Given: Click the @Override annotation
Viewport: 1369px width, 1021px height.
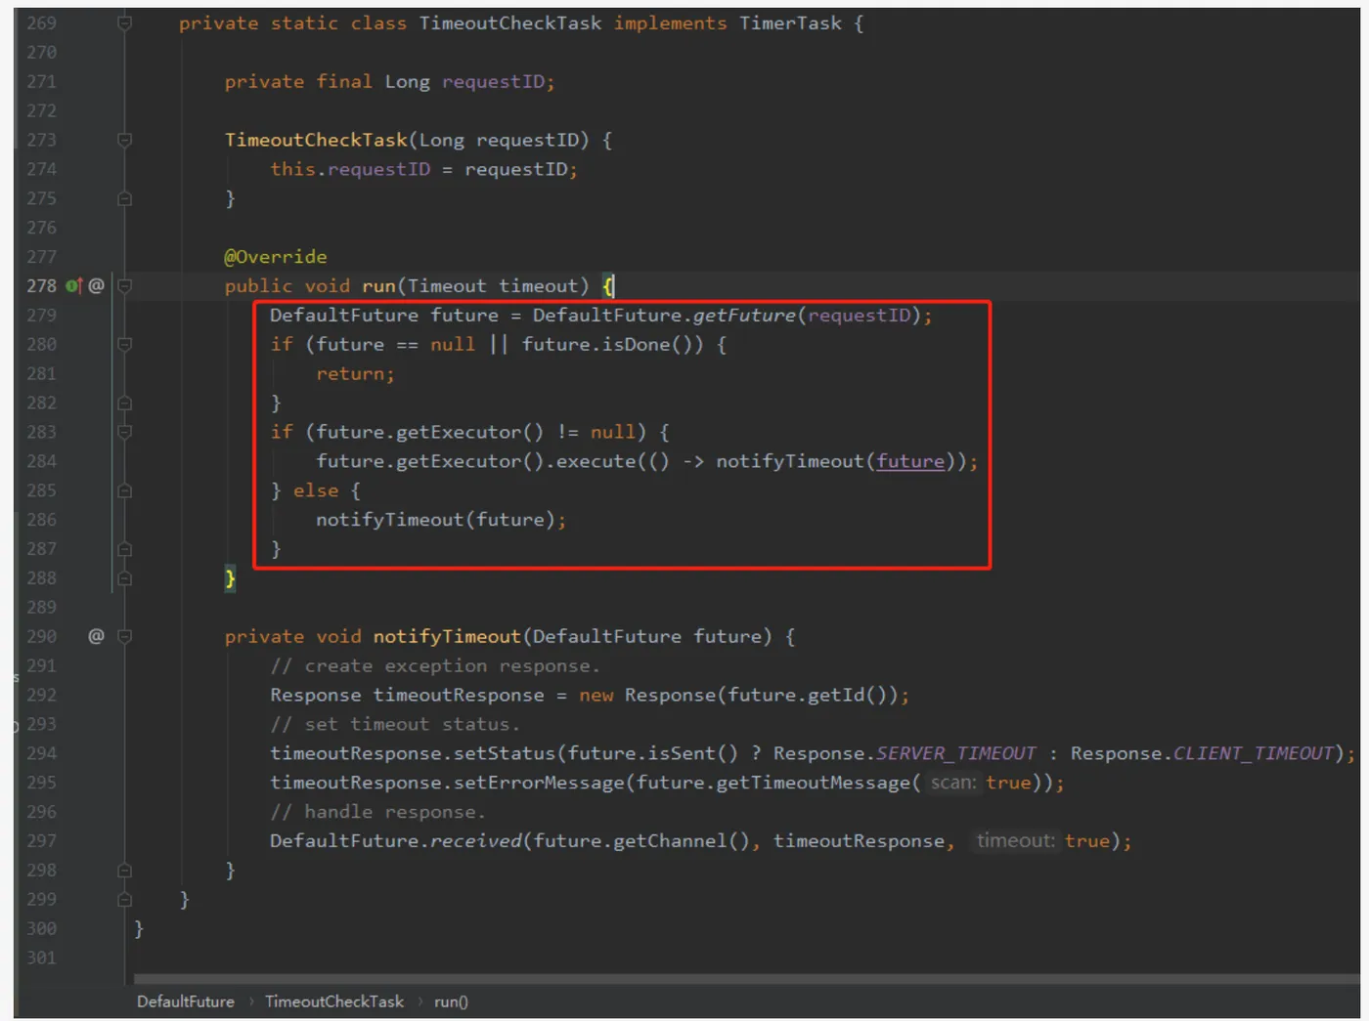Looking at the screenshot, I should click(x=276, y=257).
